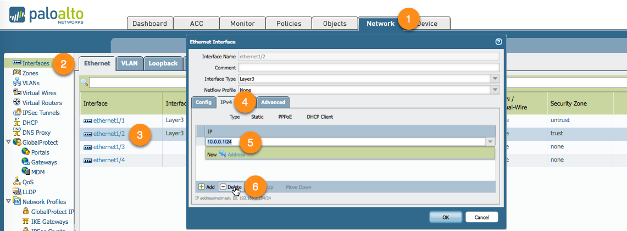
Task: Switch to the Objects tab
Action: pos(335,23)
